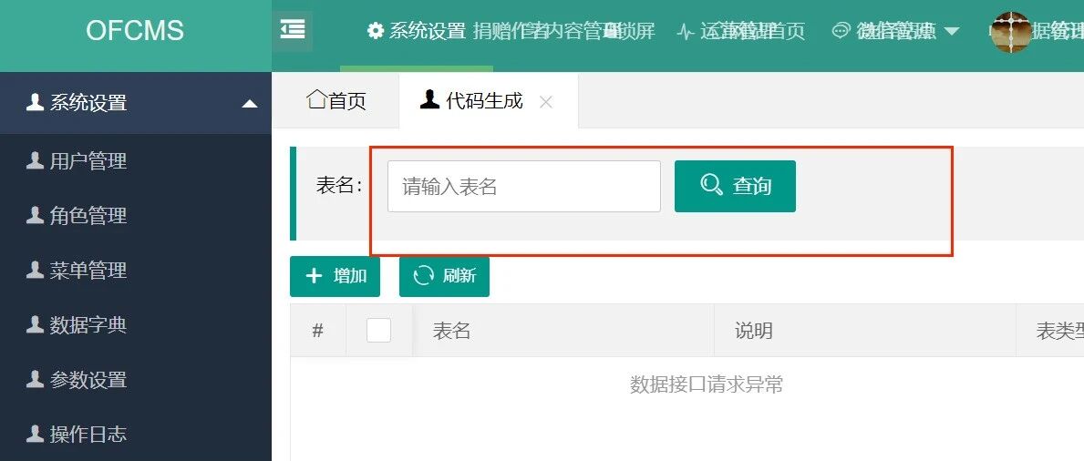Open 操作日志 in the sidebar
This screenshot has height=461, width=1084.
136,434
